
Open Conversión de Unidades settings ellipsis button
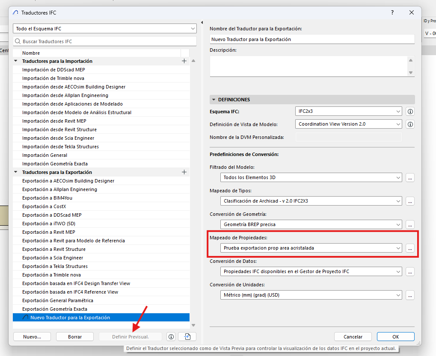410,295
